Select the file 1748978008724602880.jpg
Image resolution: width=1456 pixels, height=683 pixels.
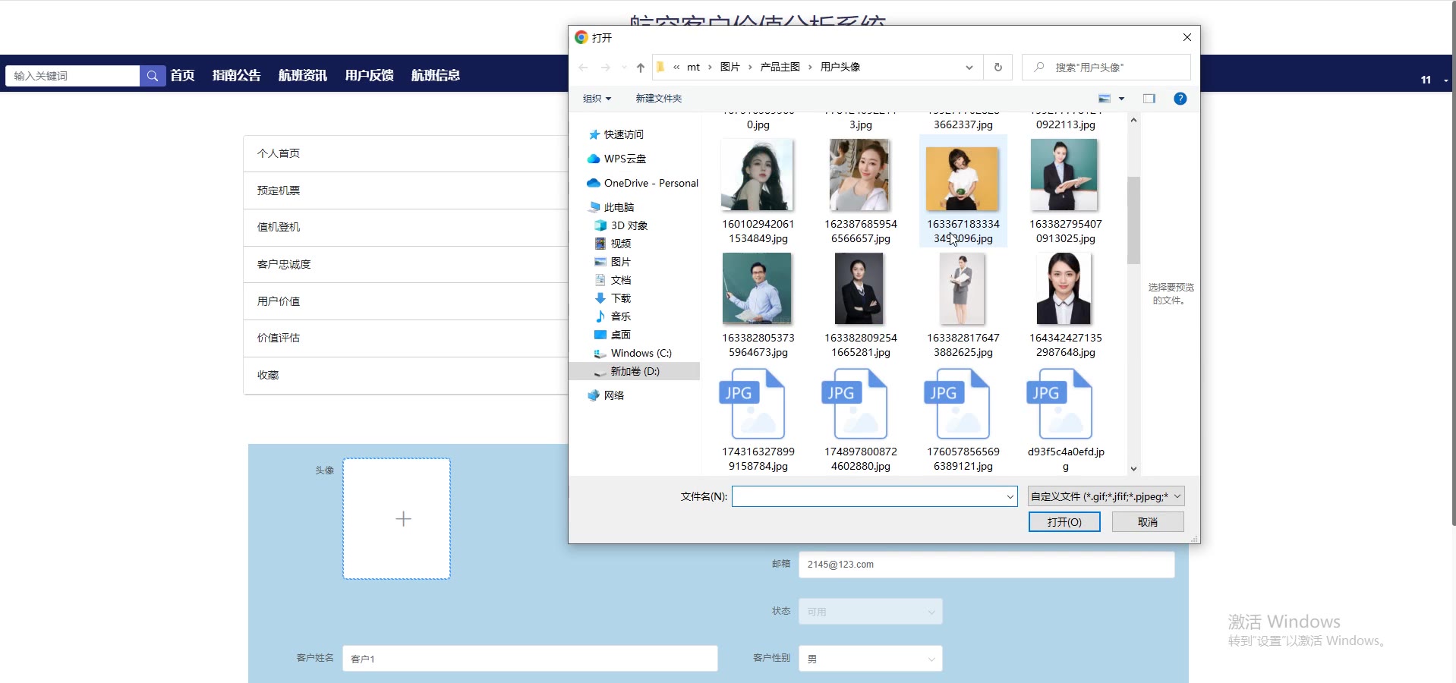[x=861, y=419]
